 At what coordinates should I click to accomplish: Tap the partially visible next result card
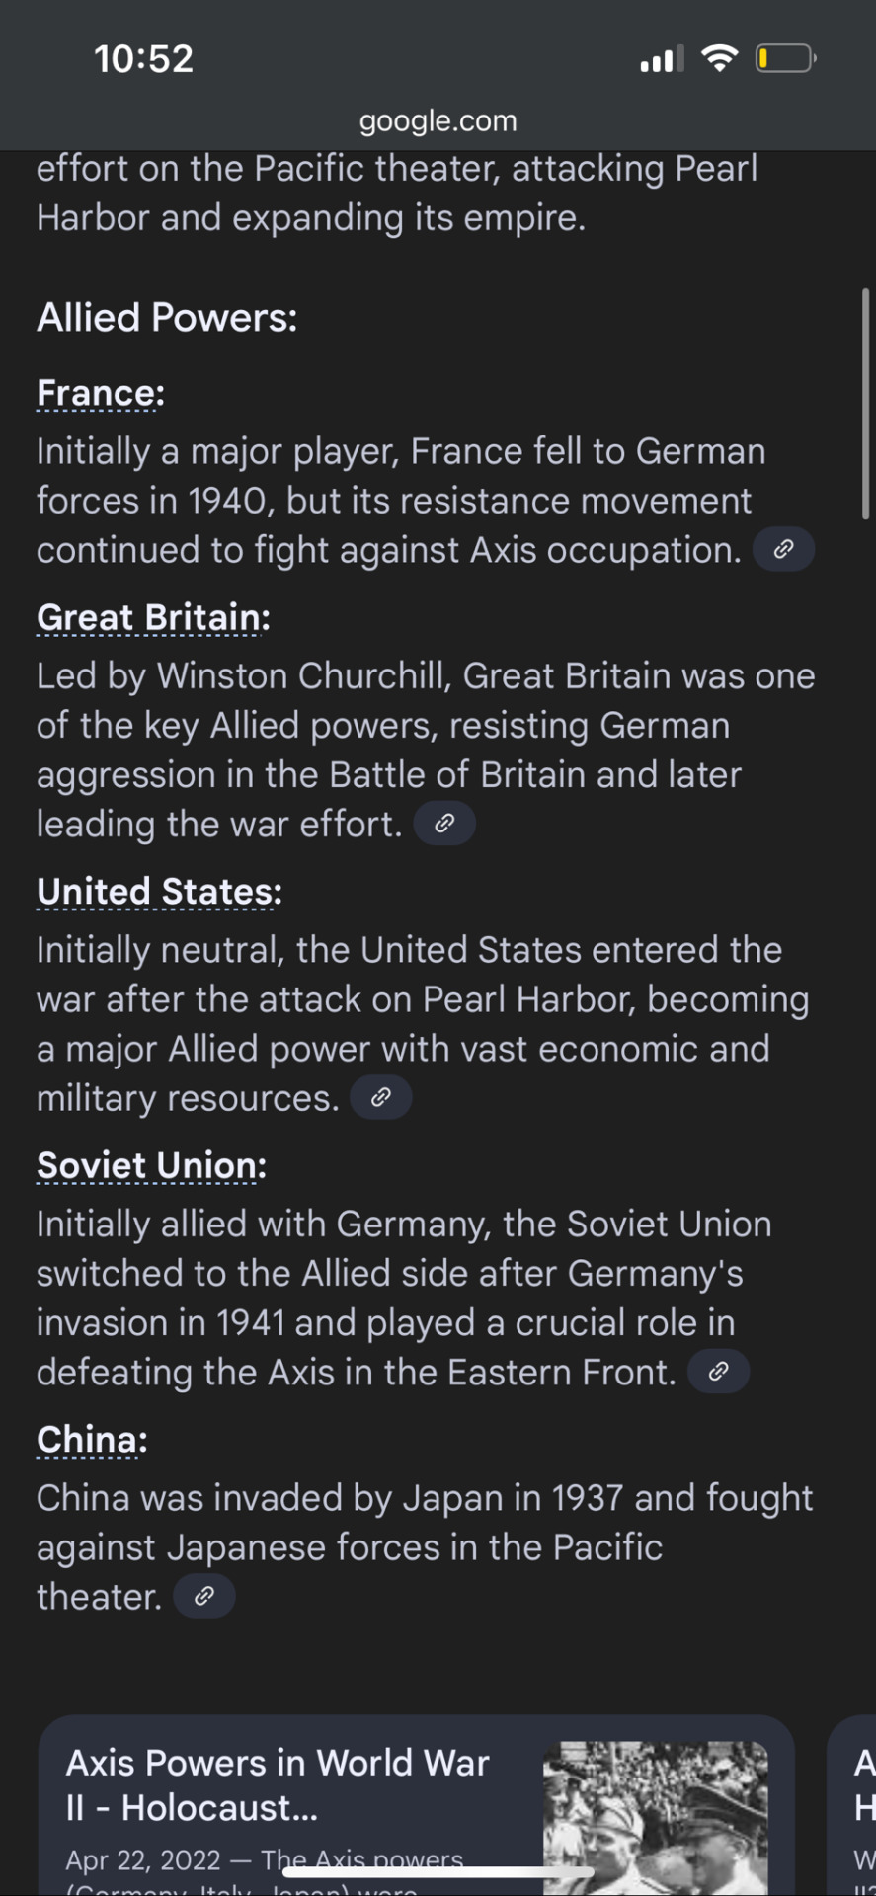[x=851, y=1805]
